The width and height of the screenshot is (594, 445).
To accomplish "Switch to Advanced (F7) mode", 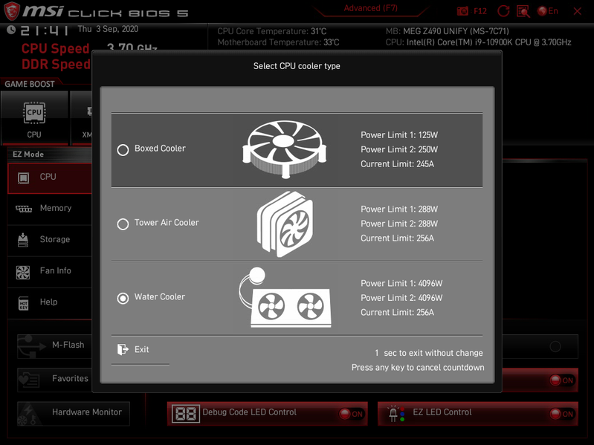I will tap(370, 8).
